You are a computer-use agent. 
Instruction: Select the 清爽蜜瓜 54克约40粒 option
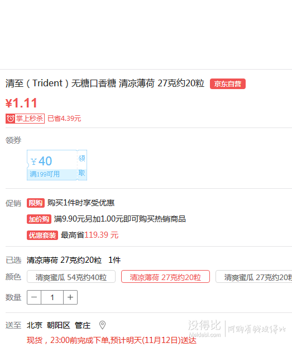point(71,277)
